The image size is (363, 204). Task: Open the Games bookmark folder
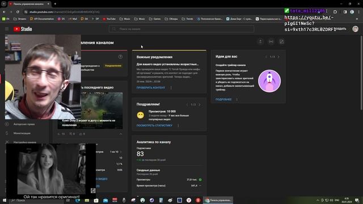click(x=155, y=19)
